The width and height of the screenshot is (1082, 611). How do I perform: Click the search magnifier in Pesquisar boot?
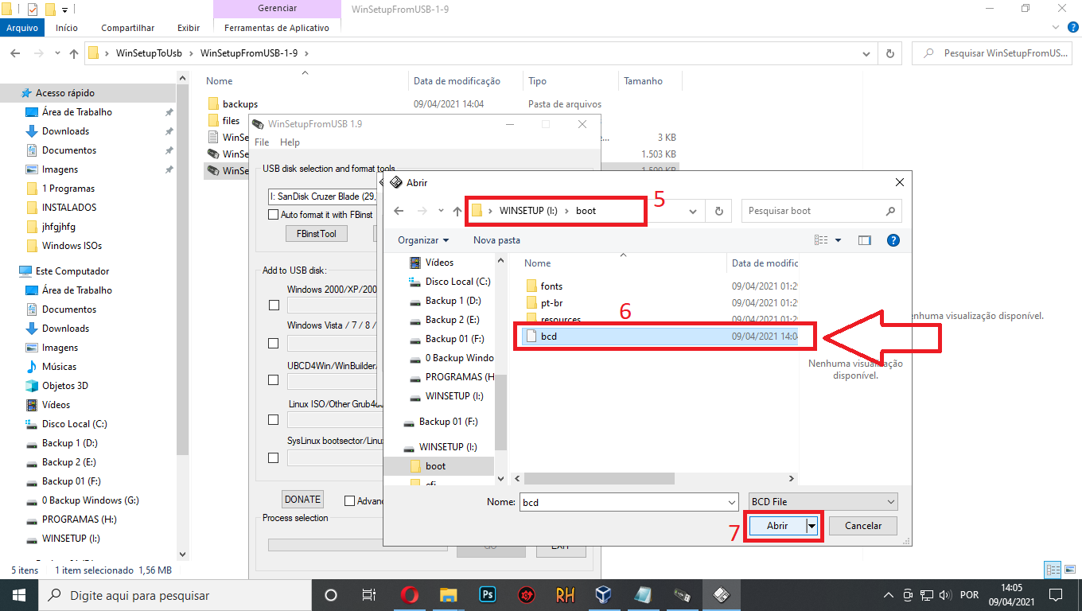[890, 211]
